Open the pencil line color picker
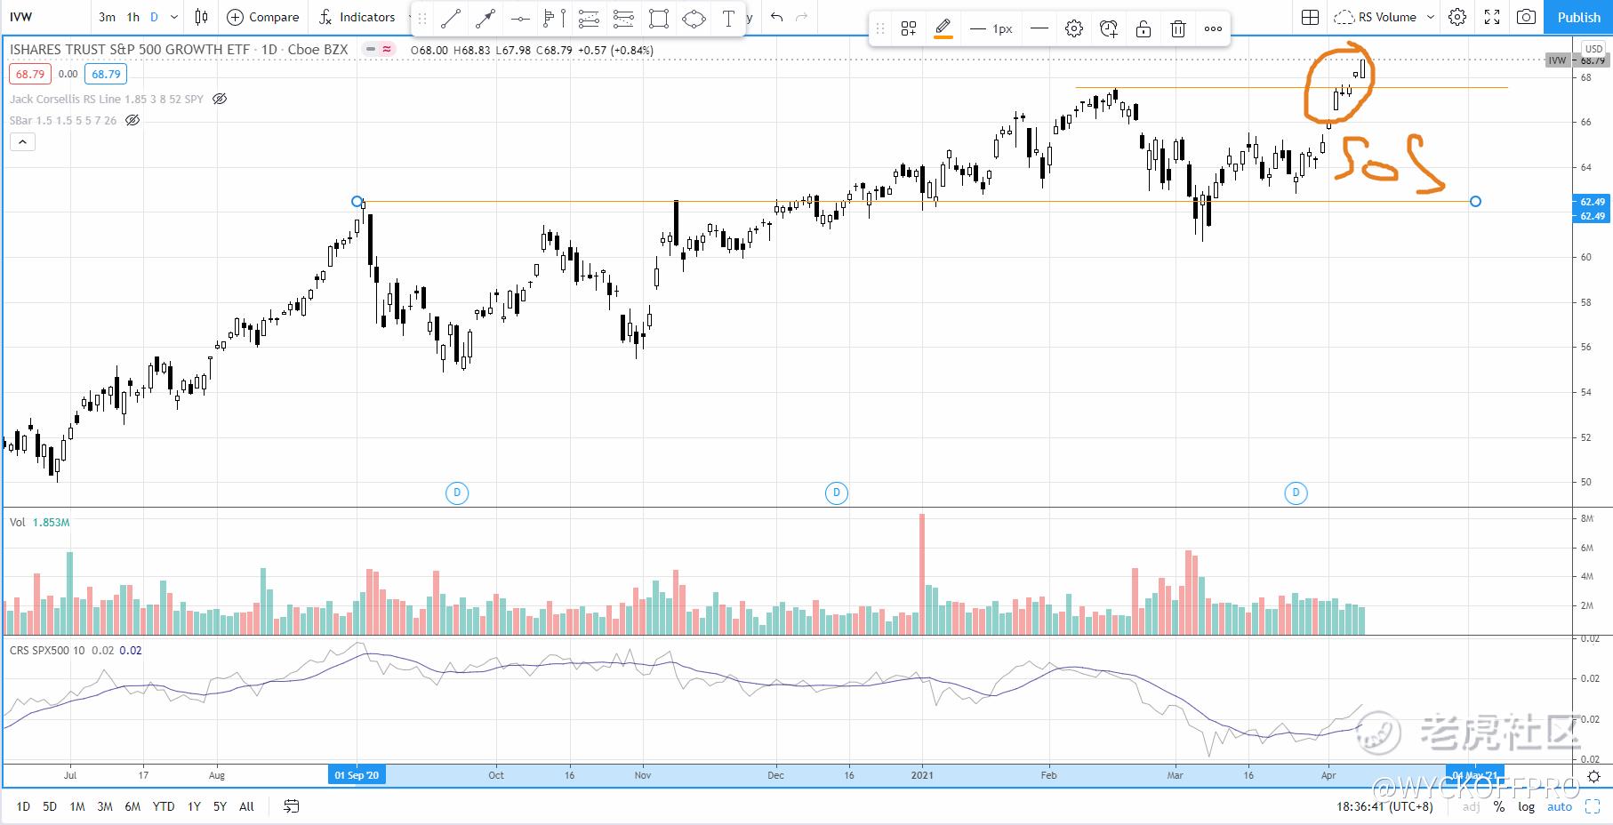1613x825 pixels. point(943,29)
